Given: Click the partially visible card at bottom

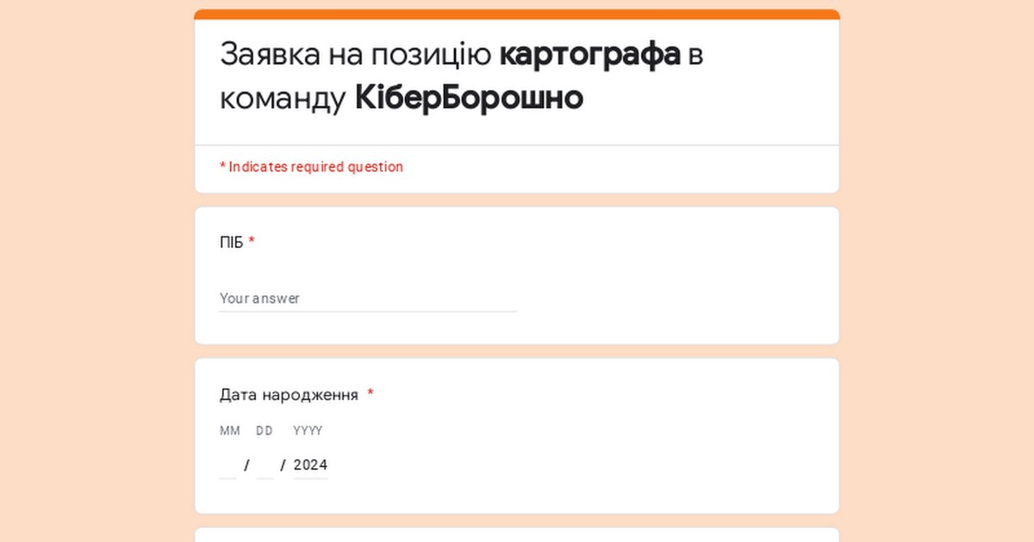Looking at the screenshot, I should 517,534.
